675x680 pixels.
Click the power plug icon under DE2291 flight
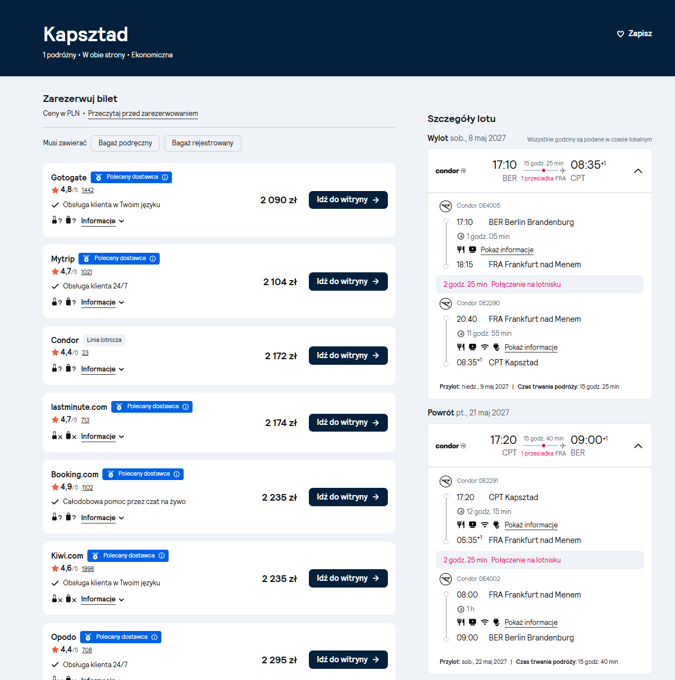click(x=496, y=525)
